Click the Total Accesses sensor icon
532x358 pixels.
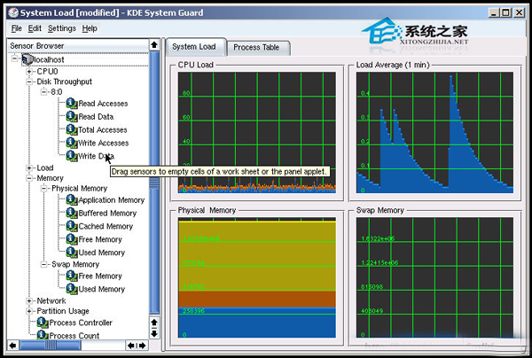[72, 130]
